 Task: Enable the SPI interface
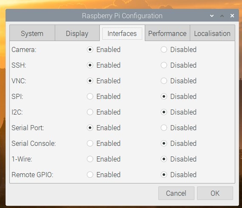(x=104, y=96)
